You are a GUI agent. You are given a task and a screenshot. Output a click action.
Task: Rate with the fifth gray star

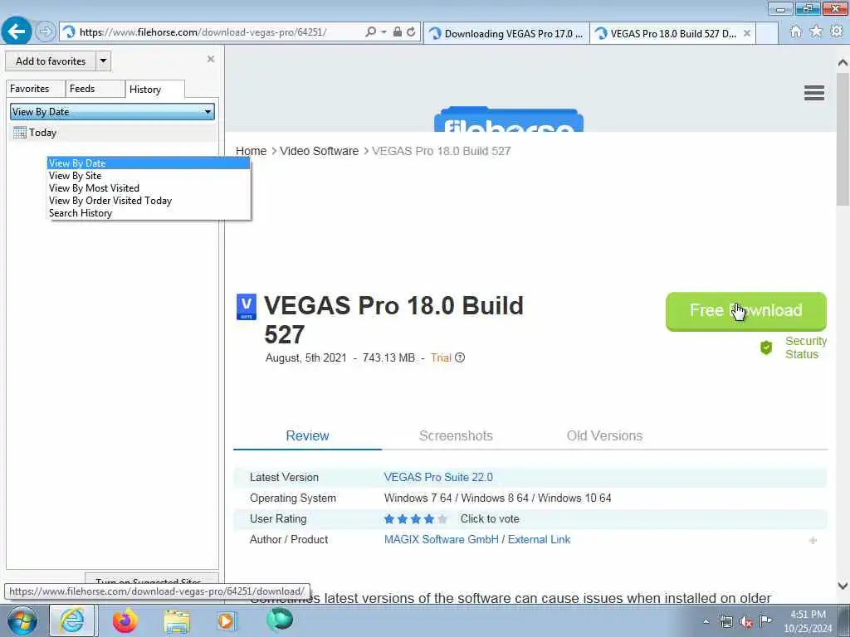(442, 519)
